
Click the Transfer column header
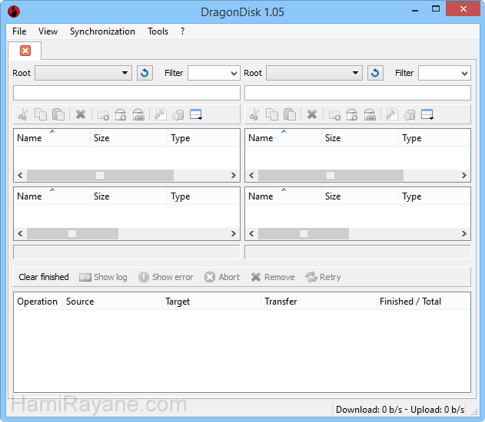coord(318,302)
